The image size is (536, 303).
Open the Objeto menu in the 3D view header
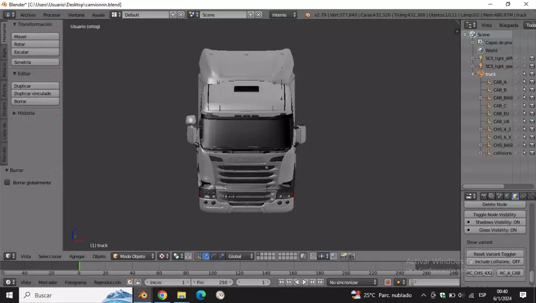[98, 256]
